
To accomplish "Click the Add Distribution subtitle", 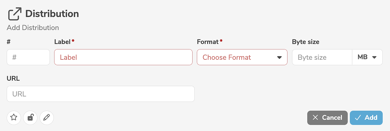I will 33,28.
